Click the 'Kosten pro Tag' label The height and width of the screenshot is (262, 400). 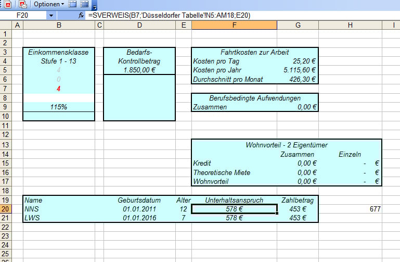click(x=216, y=61)
